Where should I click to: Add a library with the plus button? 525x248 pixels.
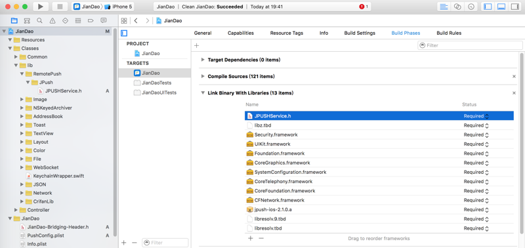[250, 238]
